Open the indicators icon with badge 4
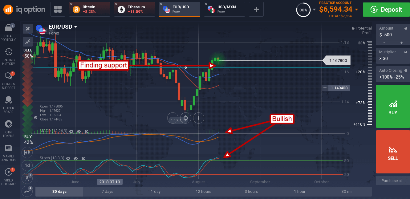 [x=27, y=191]
